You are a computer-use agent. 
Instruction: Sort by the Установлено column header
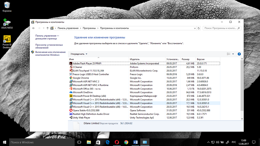click(173, 59)
